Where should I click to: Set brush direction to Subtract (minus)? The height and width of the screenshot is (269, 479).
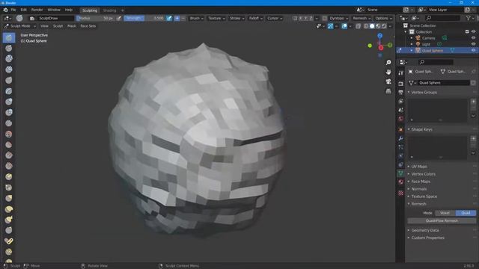click(x=183, y=18)
